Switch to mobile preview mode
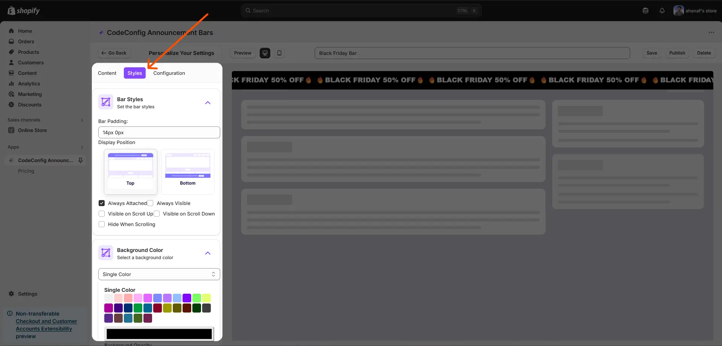The width and height of the screenshot is (722, 346). click(x=279, y=53)
